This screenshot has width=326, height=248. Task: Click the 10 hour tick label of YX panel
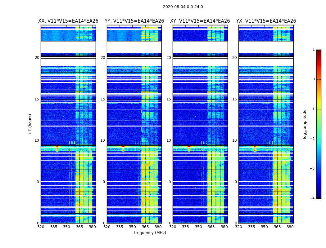pos(234,140)
